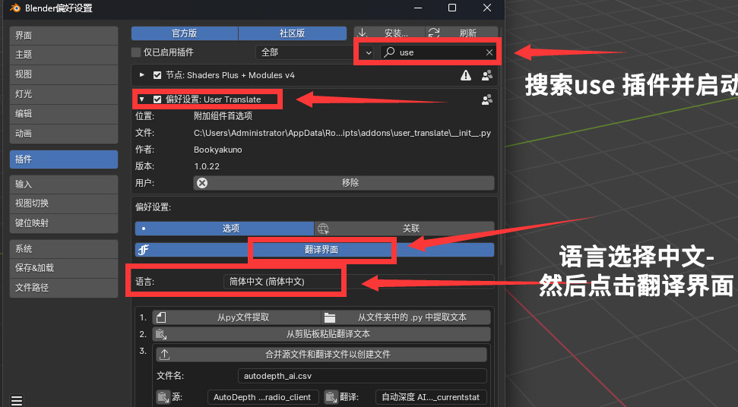Open the hamburger menu at bottom-left
Viewport: 738px width, 407px height.
17,400
